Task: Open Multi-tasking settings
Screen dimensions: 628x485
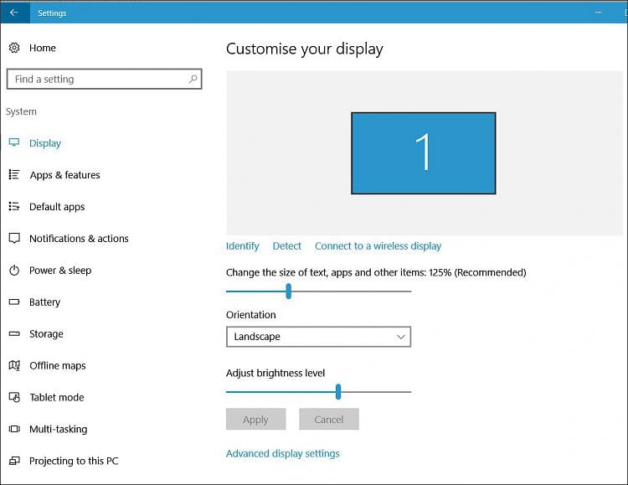Action: 58,429
